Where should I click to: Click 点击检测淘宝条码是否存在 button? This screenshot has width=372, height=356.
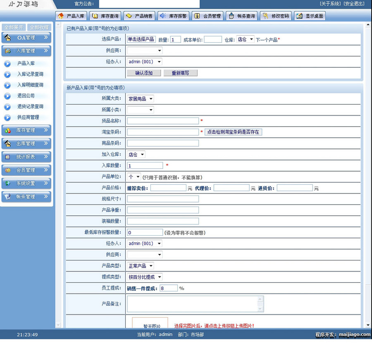[x=234, y=131]
